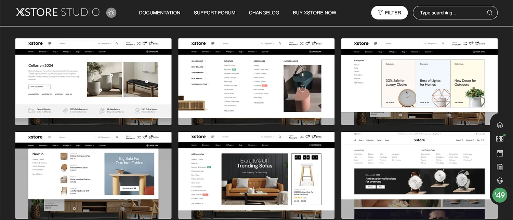Click the layout template icon in sidebar
This screenshot has height=220, width=513.
tap(500, 153)
